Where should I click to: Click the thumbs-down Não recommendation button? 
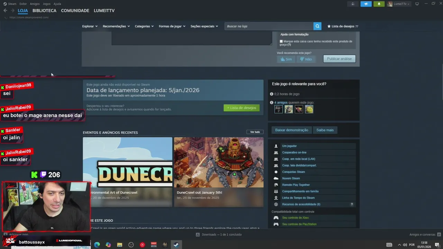pos(306,59)
